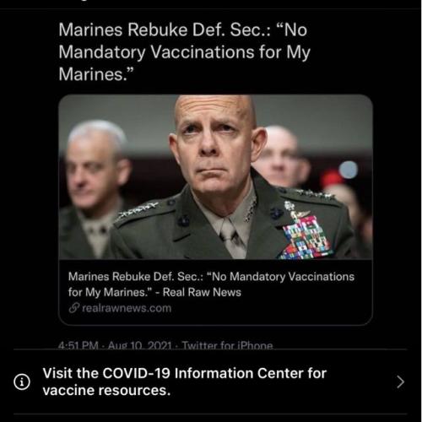Tap the info circle icon beside COVID-19 notice
The width and height of the screenshot is (422, 422).
tap(22, 381)
